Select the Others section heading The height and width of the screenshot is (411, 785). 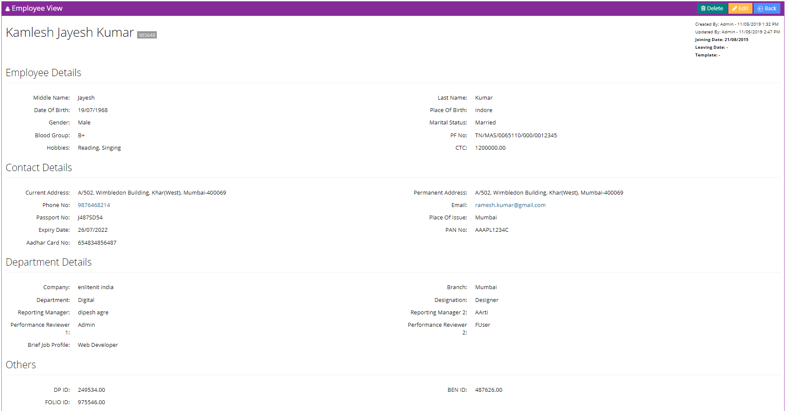(x=21, y=365)
